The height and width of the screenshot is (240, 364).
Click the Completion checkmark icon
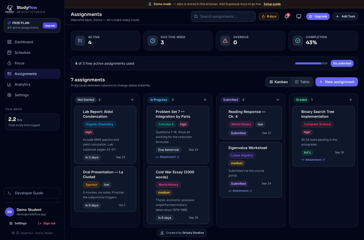298,41
